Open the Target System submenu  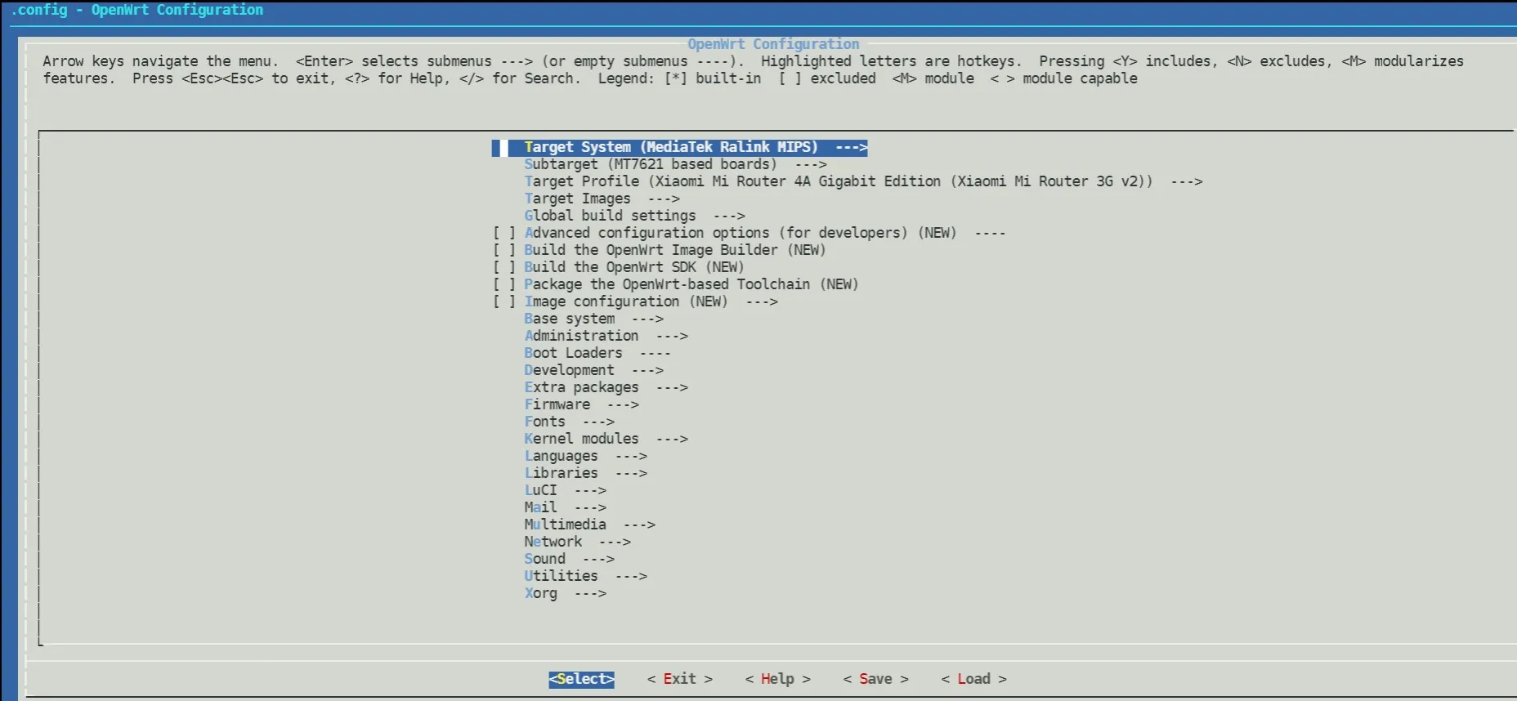679,147
